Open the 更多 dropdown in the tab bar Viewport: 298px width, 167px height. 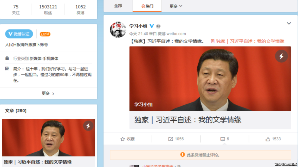tap(176, 6)
